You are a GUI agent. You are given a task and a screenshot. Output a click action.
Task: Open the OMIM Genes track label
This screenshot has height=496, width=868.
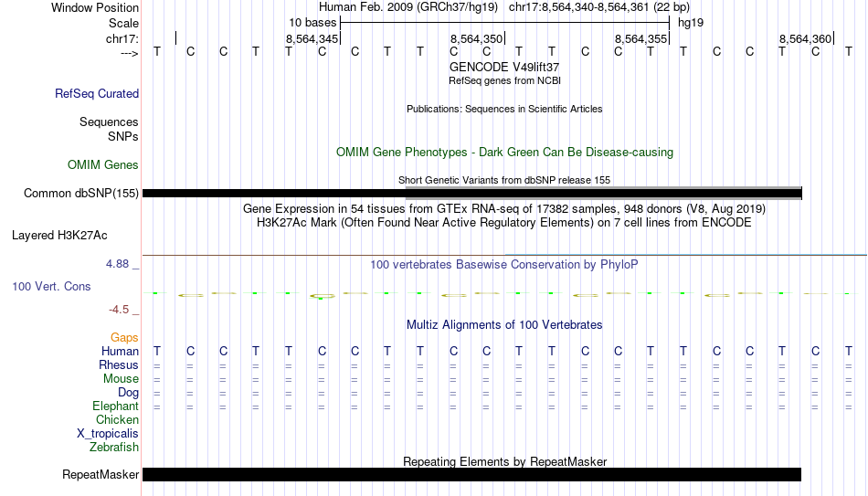point(103,165)
